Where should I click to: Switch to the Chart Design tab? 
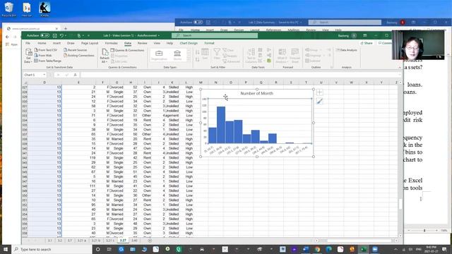tap(189, 43)
